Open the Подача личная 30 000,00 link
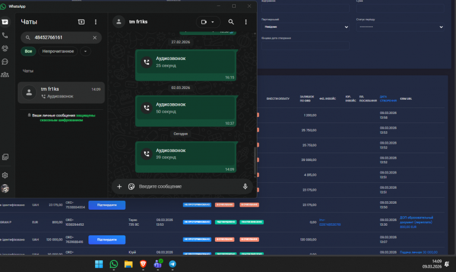Image resolution: width=456 pixels, height=272 pixels. pos(419,252)
